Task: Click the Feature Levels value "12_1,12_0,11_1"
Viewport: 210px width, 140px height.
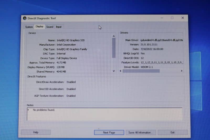Action: pyautogui.click(x=150, y=63)
